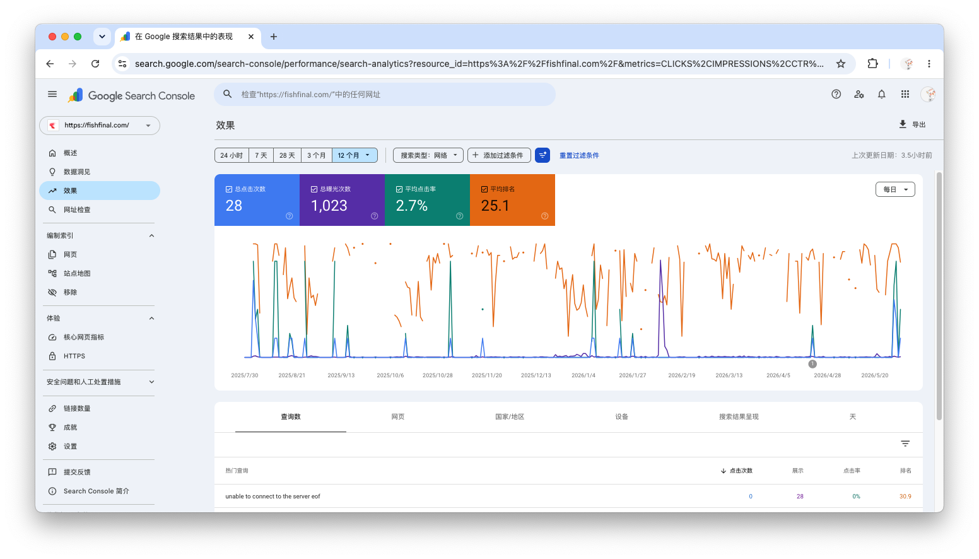Click the table filter rows icon

click(x=905, y=444)
